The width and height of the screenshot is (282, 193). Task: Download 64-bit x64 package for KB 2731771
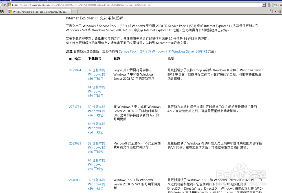pos(96,128)
